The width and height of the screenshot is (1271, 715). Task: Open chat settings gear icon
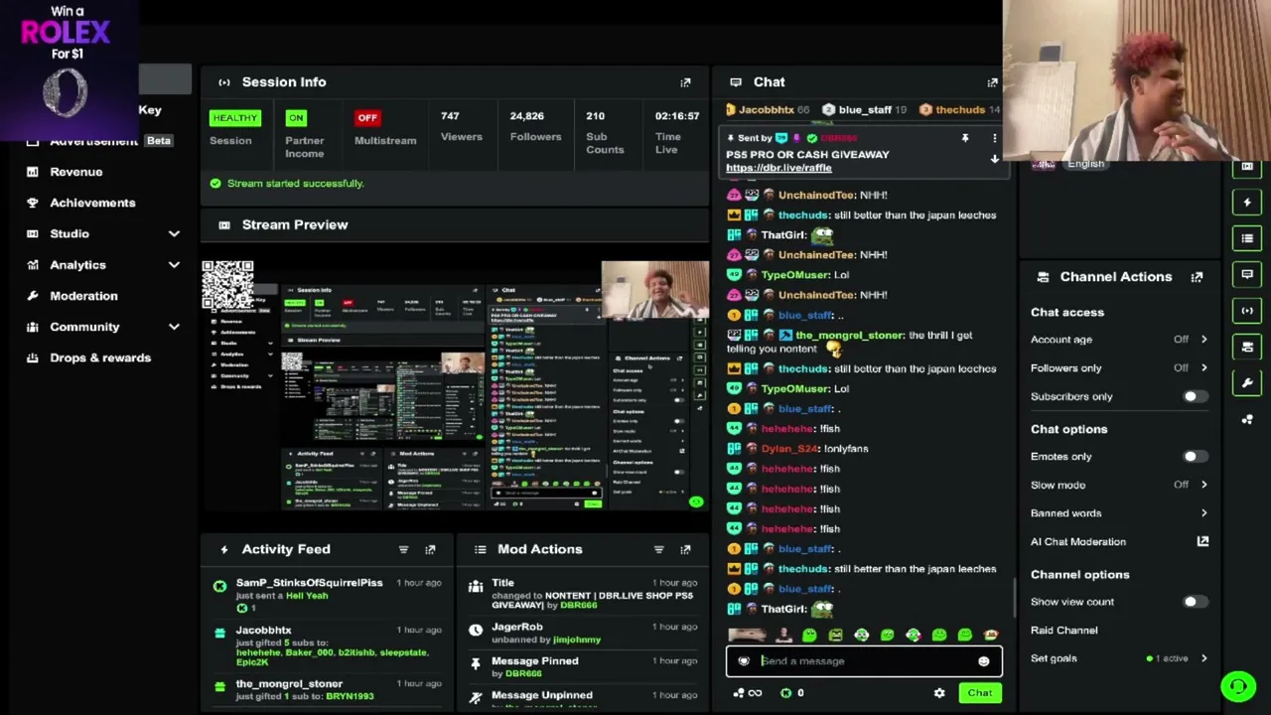tap(939, 693)
